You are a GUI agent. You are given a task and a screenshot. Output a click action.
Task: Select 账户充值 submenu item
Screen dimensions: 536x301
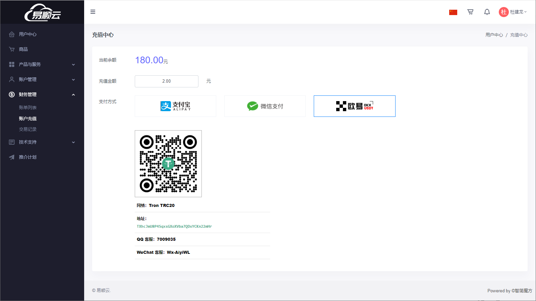click(x=28, y=119)
